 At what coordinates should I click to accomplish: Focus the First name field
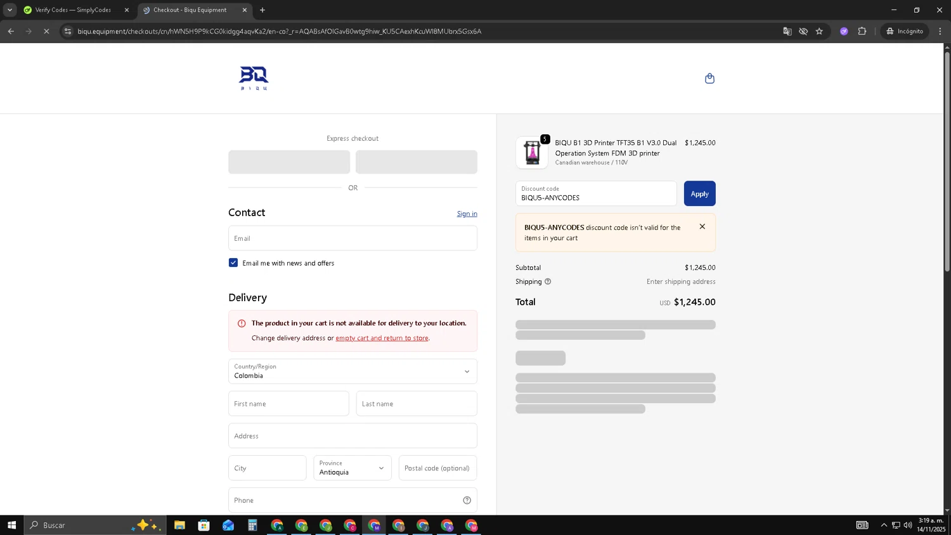click(288, 404)
